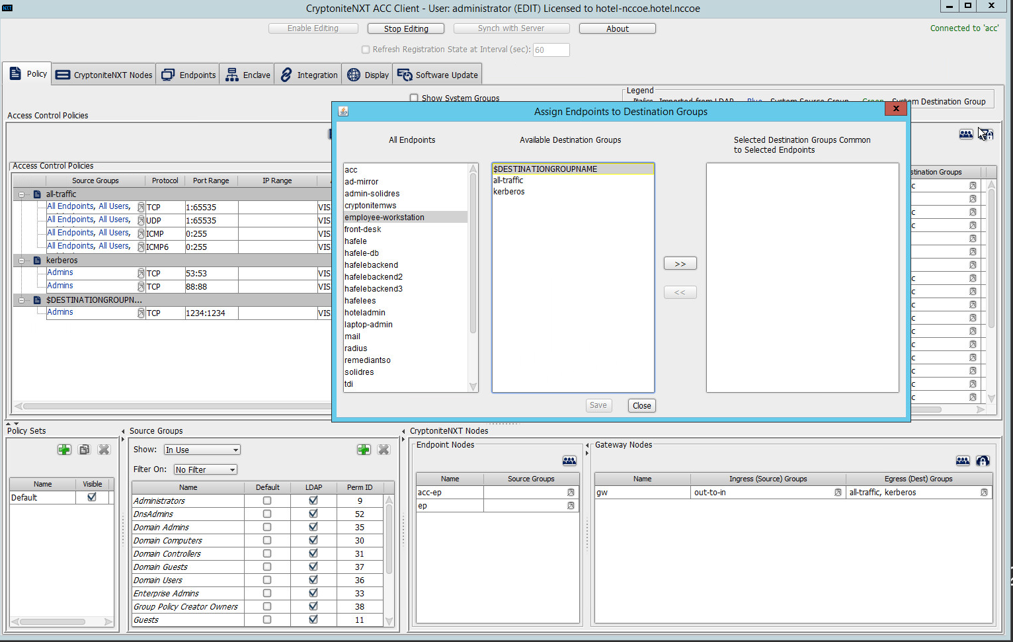Move group right with >> button
The width and height of the screenshot is (1013, 642).
680,264
